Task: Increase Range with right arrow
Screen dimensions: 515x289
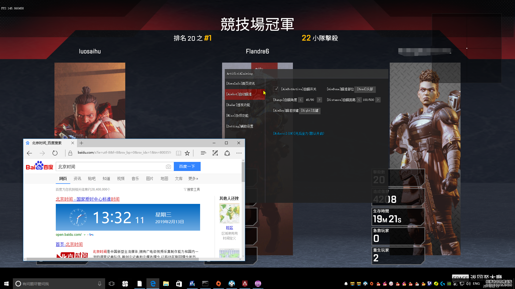Action: tap(319, 100)
